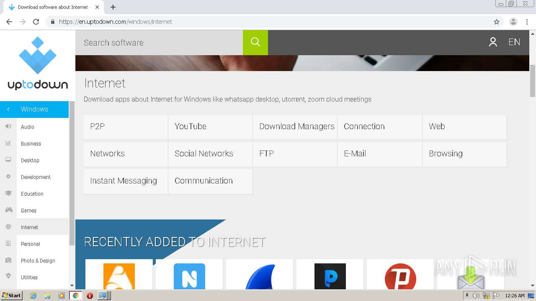Viewport: 536px width, 301px height.
Task: Reload the page with the refresh icon
Action: point(36,22)
